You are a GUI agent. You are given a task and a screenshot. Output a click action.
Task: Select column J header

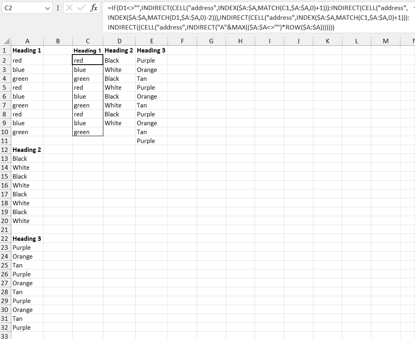(299, 41)
